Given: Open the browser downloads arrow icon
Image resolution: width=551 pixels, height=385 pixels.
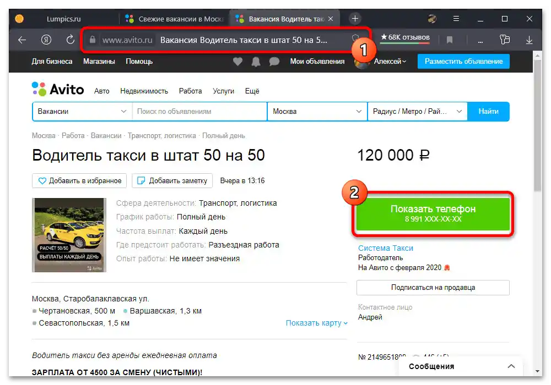Looking at the screenshot, I should (x=529, y=40).
